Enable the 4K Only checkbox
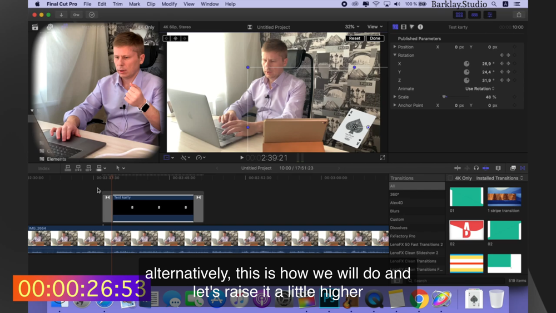The height and width of the screenshot is (313, 556). click(x=450, y=178)
